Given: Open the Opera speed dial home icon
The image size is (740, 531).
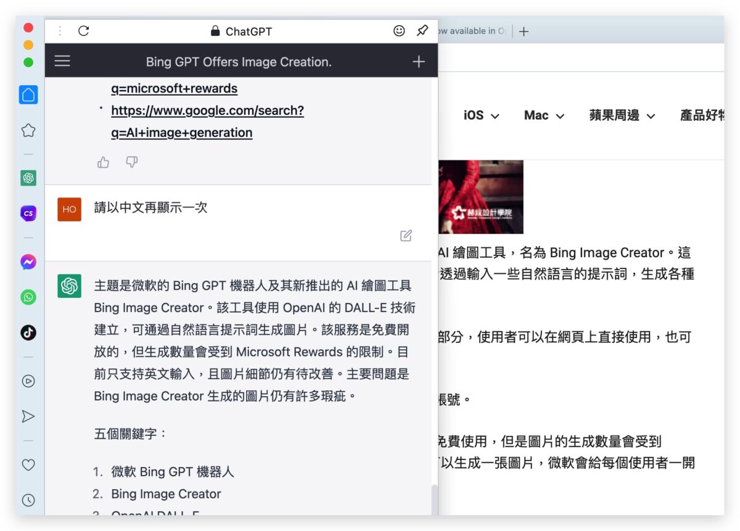Looking at the screenshot, I should tap(28, 94).
